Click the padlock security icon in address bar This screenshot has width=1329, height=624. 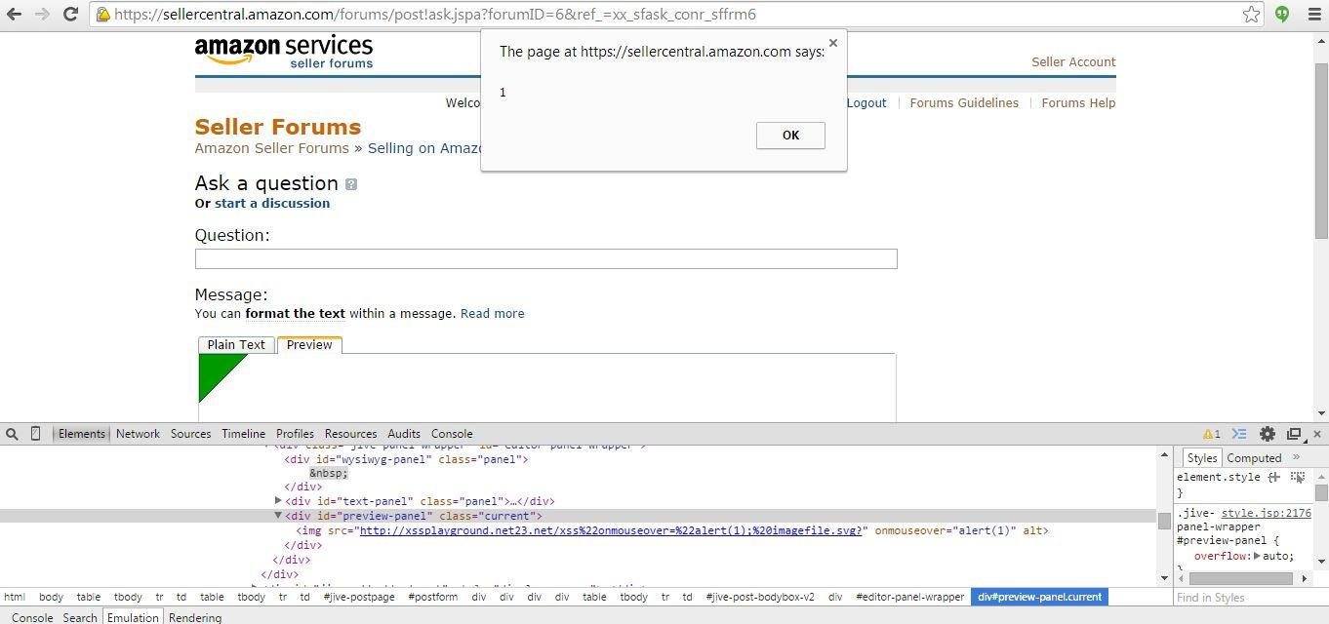tap(102, 15)
